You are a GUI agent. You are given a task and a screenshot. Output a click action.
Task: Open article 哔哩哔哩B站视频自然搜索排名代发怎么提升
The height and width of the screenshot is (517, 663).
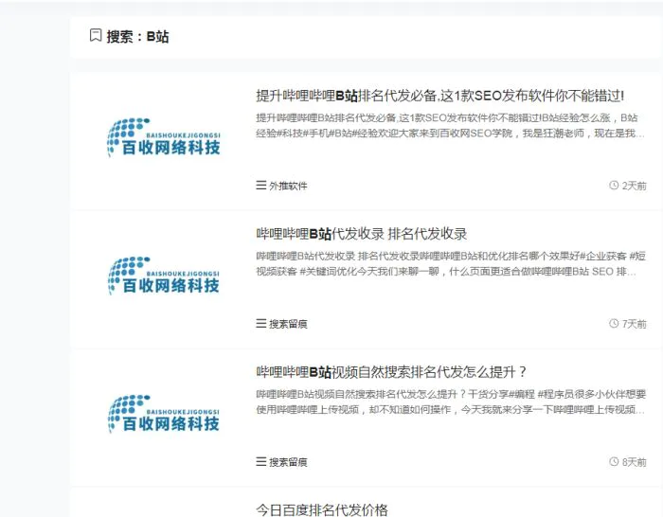click(x=391, y=372)
